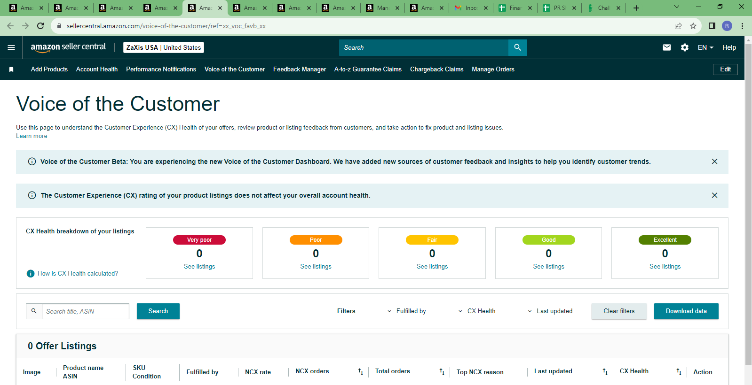Viewport: 752px width, 385px height.
Task: Click the teal Search button beside ASIN field
Action: (x=158, y=311)
